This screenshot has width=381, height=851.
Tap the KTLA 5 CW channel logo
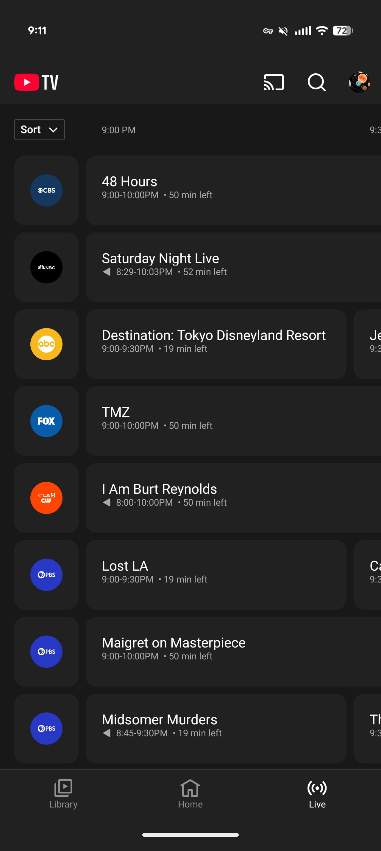(46, 498)
